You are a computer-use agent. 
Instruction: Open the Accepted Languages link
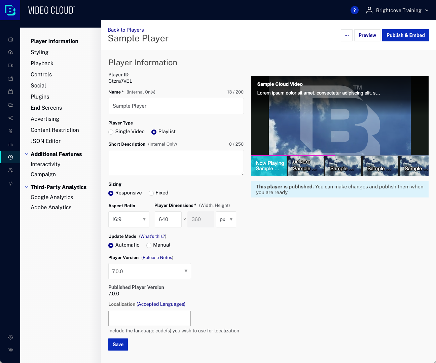pos(161,304)
